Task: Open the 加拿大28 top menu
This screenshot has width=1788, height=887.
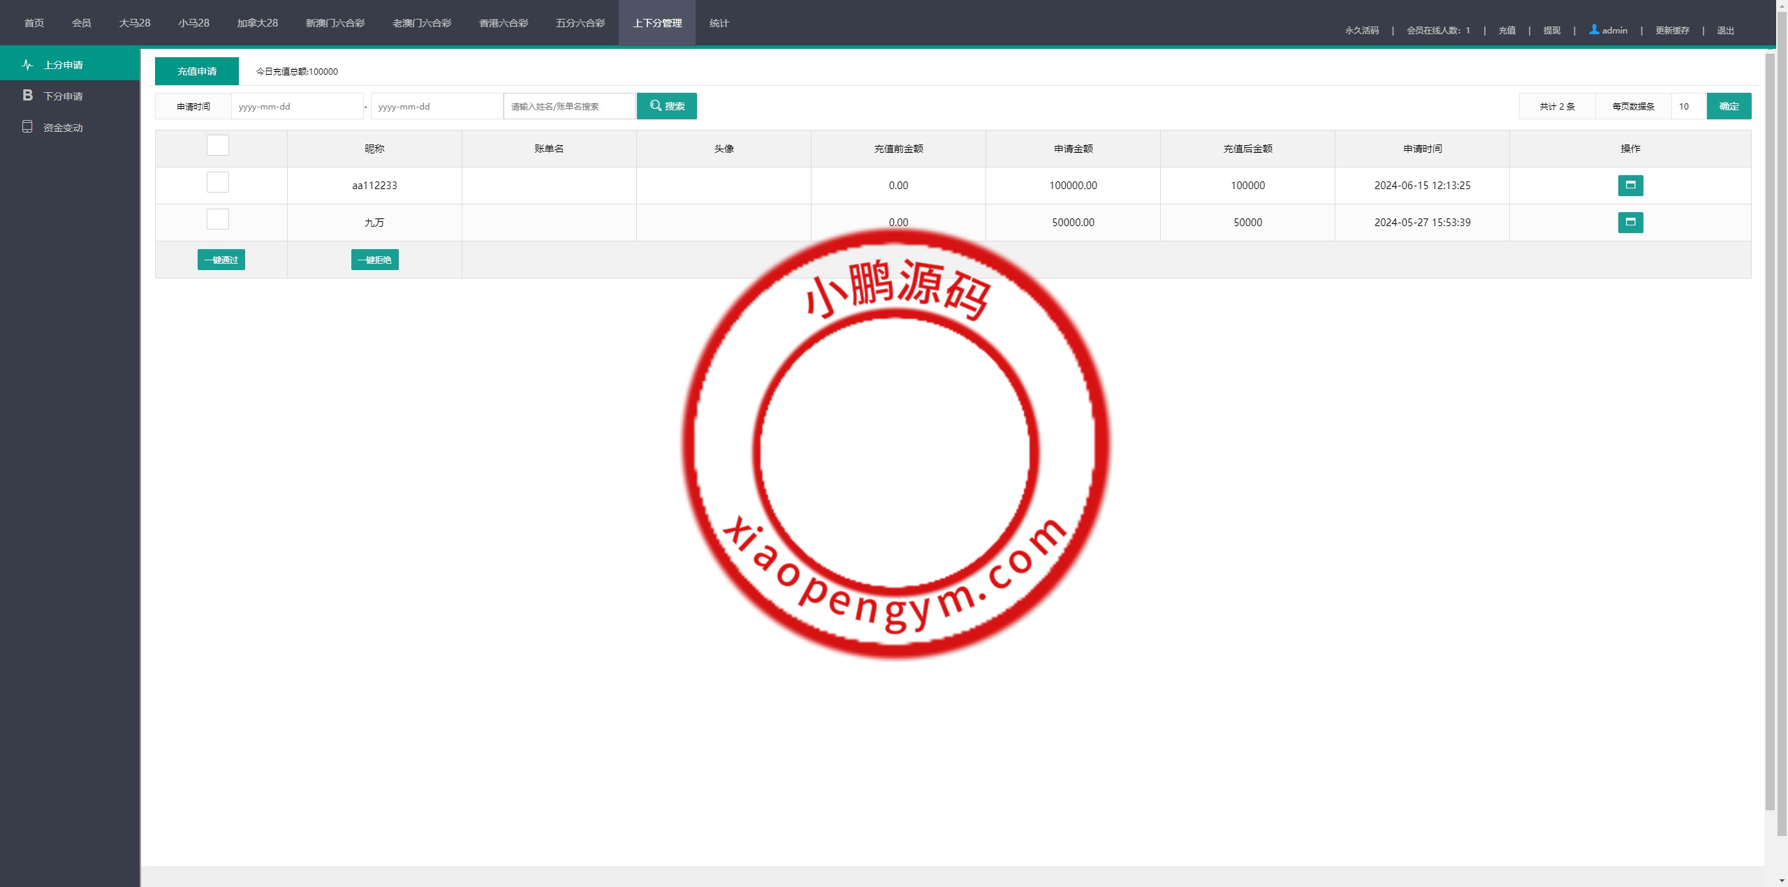Action: (x=257, y=23)
